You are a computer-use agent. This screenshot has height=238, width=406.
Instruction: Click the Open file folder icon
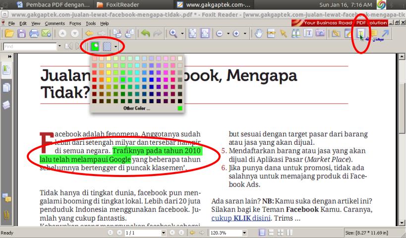coord(9,33)
